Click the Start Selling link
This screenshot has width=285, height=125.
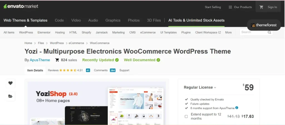[213, 7]
